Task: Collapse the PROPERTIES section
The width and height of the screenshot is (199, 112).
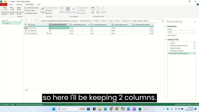Action: click(x=166, y=26)
